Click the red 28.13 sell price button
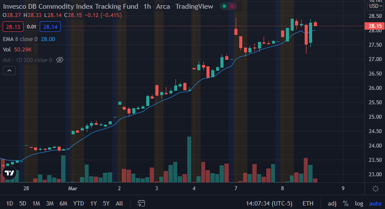385x209 pixels. tap(13, 27)
